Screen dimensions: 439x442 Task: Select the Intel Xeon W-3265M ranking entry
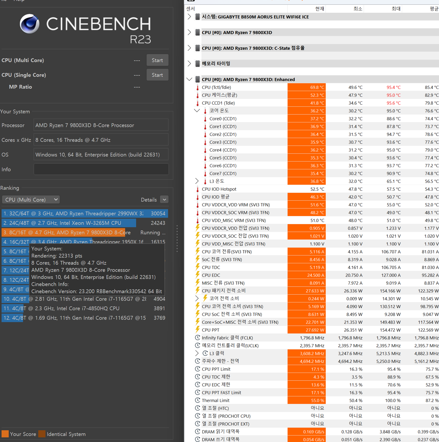pyautogui.click(x=85, y=223)
